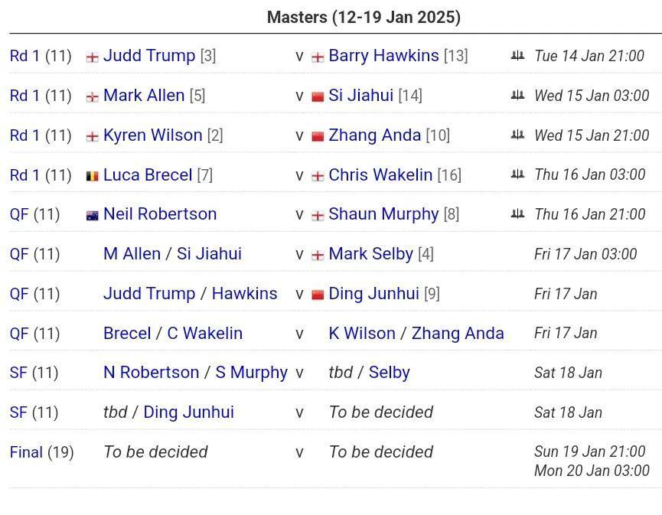
Task: Open the first SF (11) round link
Action: 18,373
